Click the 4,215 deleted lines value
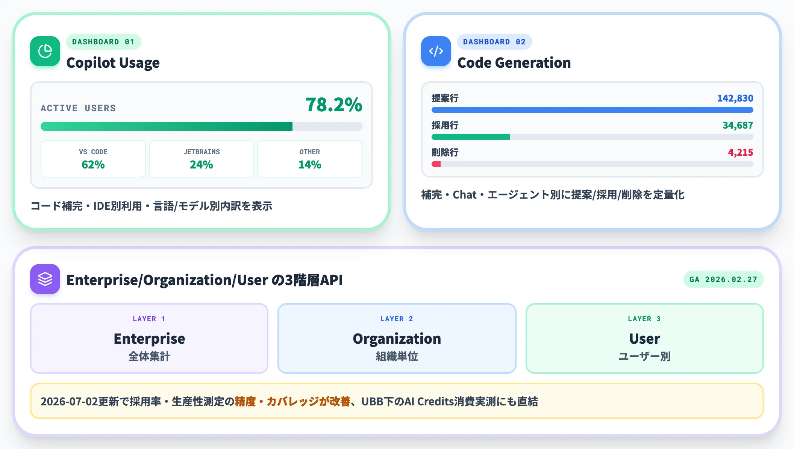 (x=741, y=152)
